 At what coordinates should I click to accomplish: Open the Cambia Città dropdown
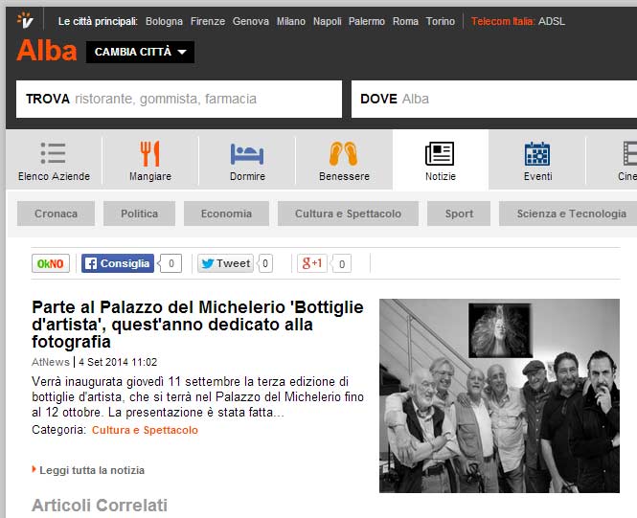[x=140, y=52]
